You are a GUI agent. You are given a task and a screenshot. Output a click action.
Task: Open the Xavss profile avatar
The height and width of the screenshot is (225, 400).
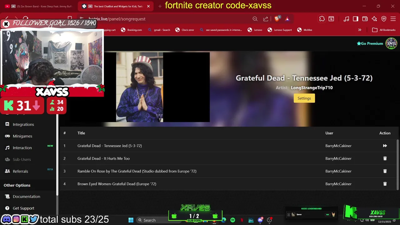pyautogui.click(x=391, y=43)
